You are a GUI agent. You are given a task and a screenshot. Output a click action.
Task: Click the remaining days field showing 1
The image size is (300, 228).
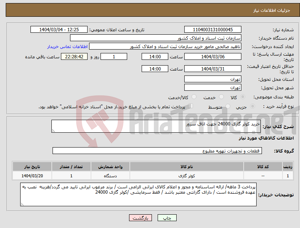point(114,56)
